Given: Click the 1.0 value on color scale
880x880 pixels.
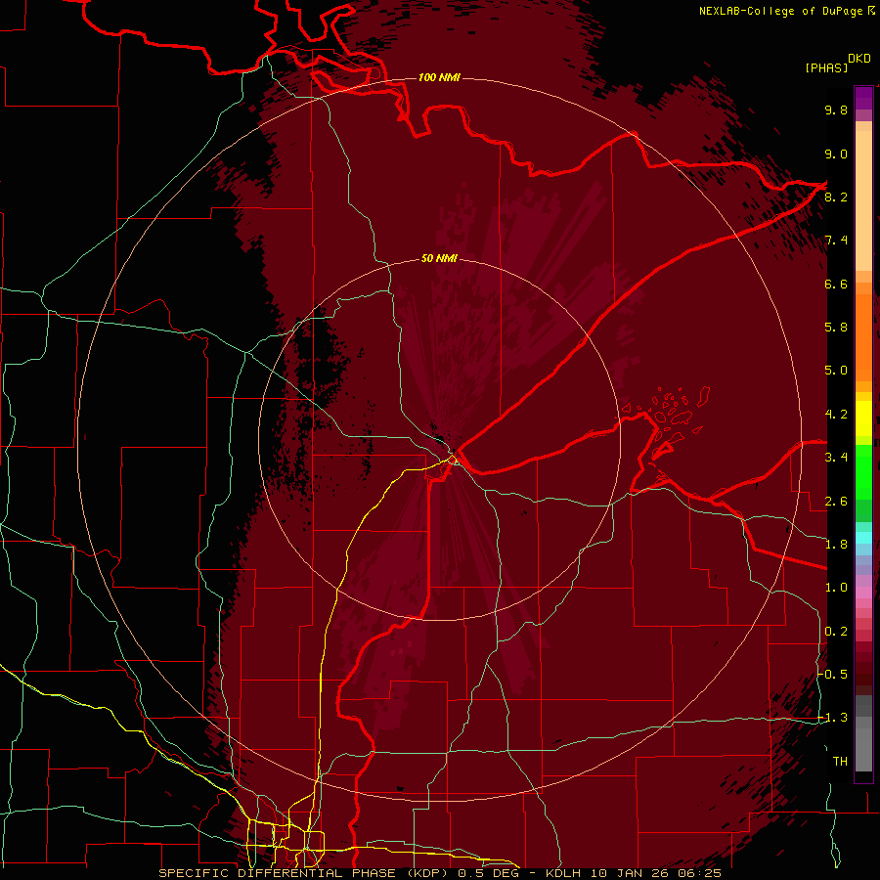Looking at the screenshot, I should click(836, 588).
